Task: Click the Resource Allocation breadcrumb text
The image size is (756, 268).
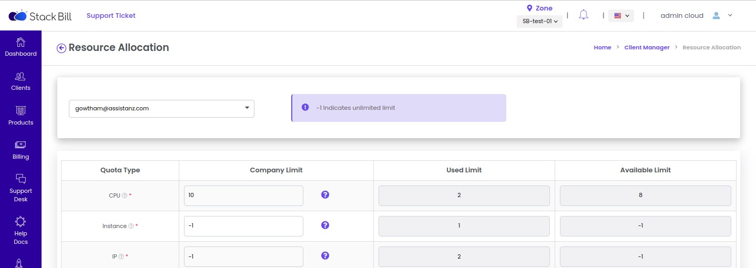Action: point(711,47)
